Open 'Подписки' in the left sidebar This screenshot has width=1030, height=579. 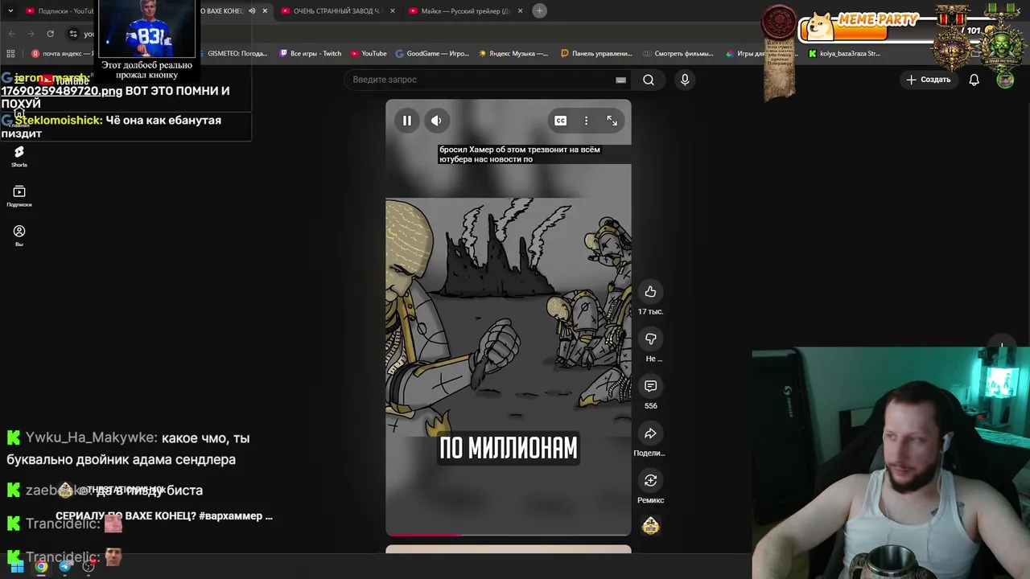19,196
